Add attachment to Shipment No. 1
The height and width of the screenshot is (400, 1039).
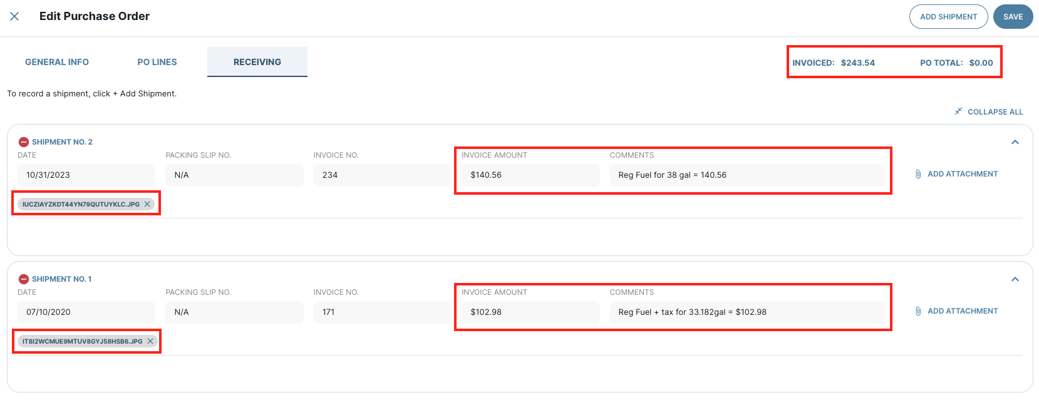963,311
